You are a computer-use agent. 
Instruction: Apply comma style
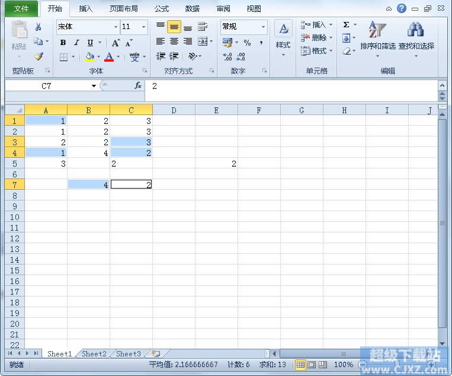point(261,43)
